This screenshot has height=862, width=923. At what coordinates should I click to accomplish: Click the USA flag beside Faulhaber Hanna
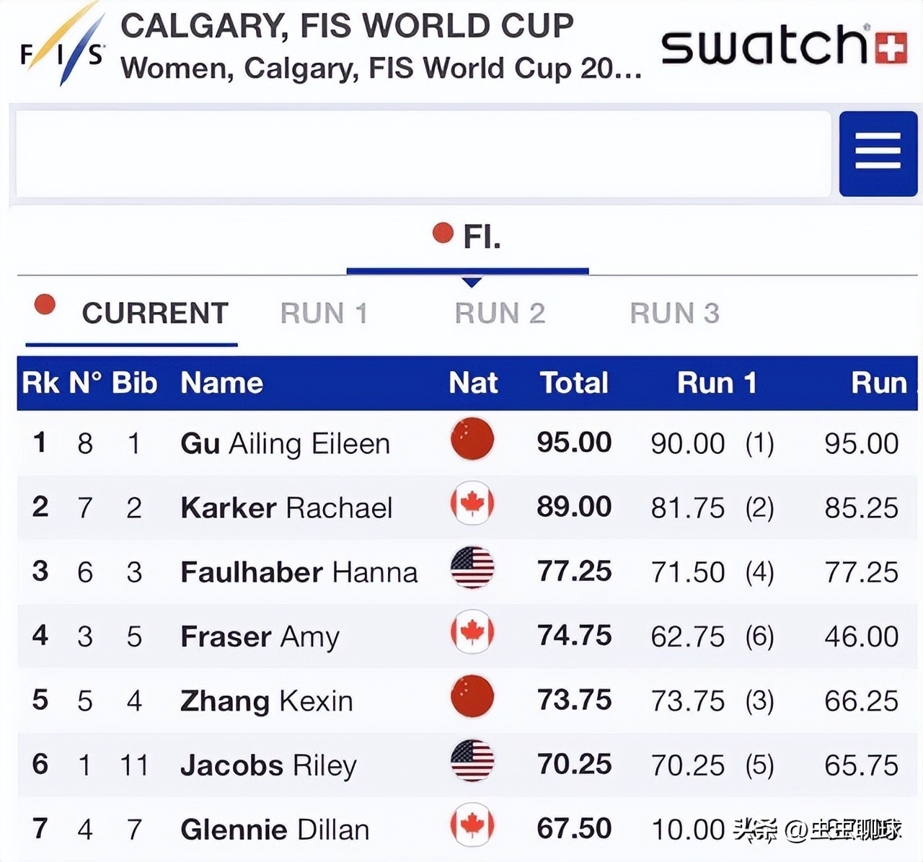[x=472, y=568]
